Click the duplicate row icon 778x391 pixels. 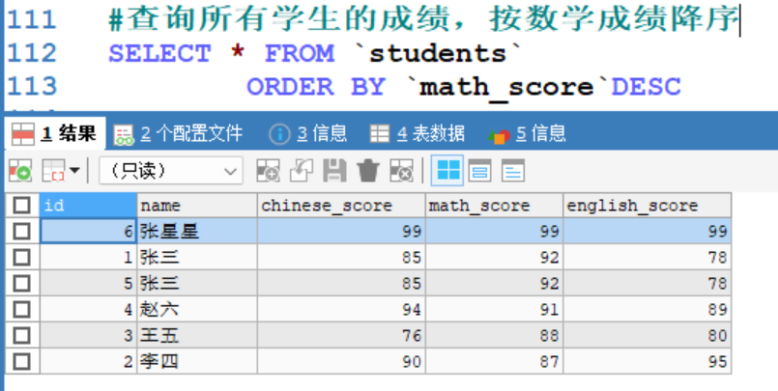pyautogui.click(x=302, y=171)
